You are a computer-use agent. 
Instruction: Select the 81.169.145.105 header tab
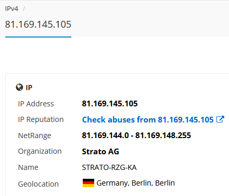38,24
